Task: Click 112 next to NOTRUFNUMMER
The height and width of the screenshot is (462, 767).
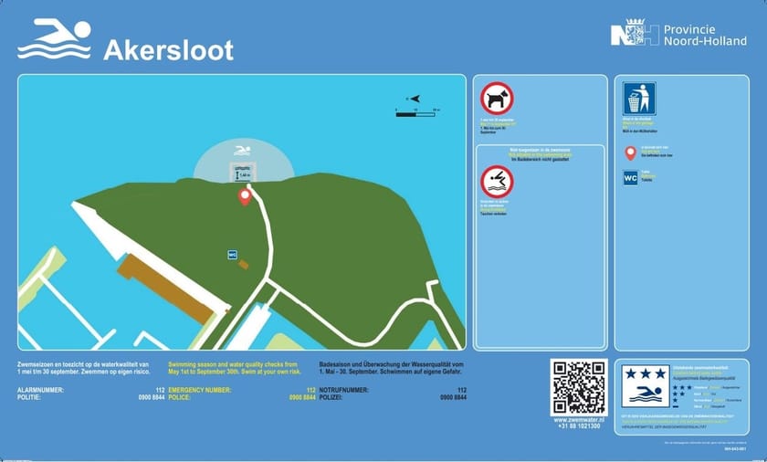Action: pyautogui.click(x=462, y=391)
